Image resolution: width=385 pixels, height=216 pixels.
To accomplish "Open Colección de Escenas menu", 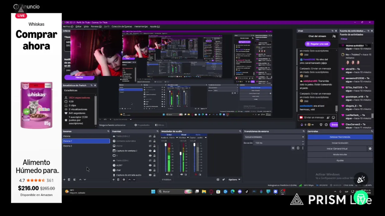I will [x=122, y=26].
